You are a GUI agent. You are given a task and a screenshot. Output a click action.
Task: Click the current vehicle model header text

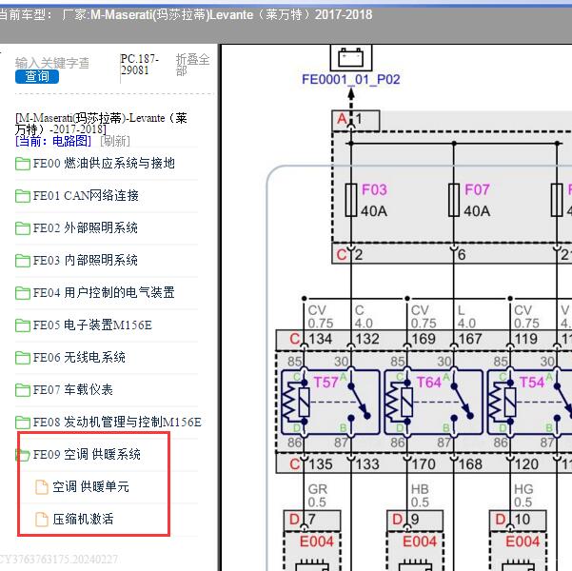(x=186, y=15)
